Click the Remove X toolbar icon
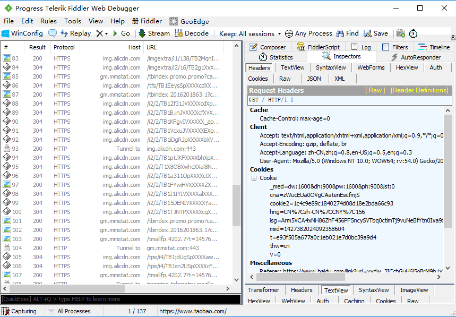Screen dimensions: 456x317 [99, 33]
